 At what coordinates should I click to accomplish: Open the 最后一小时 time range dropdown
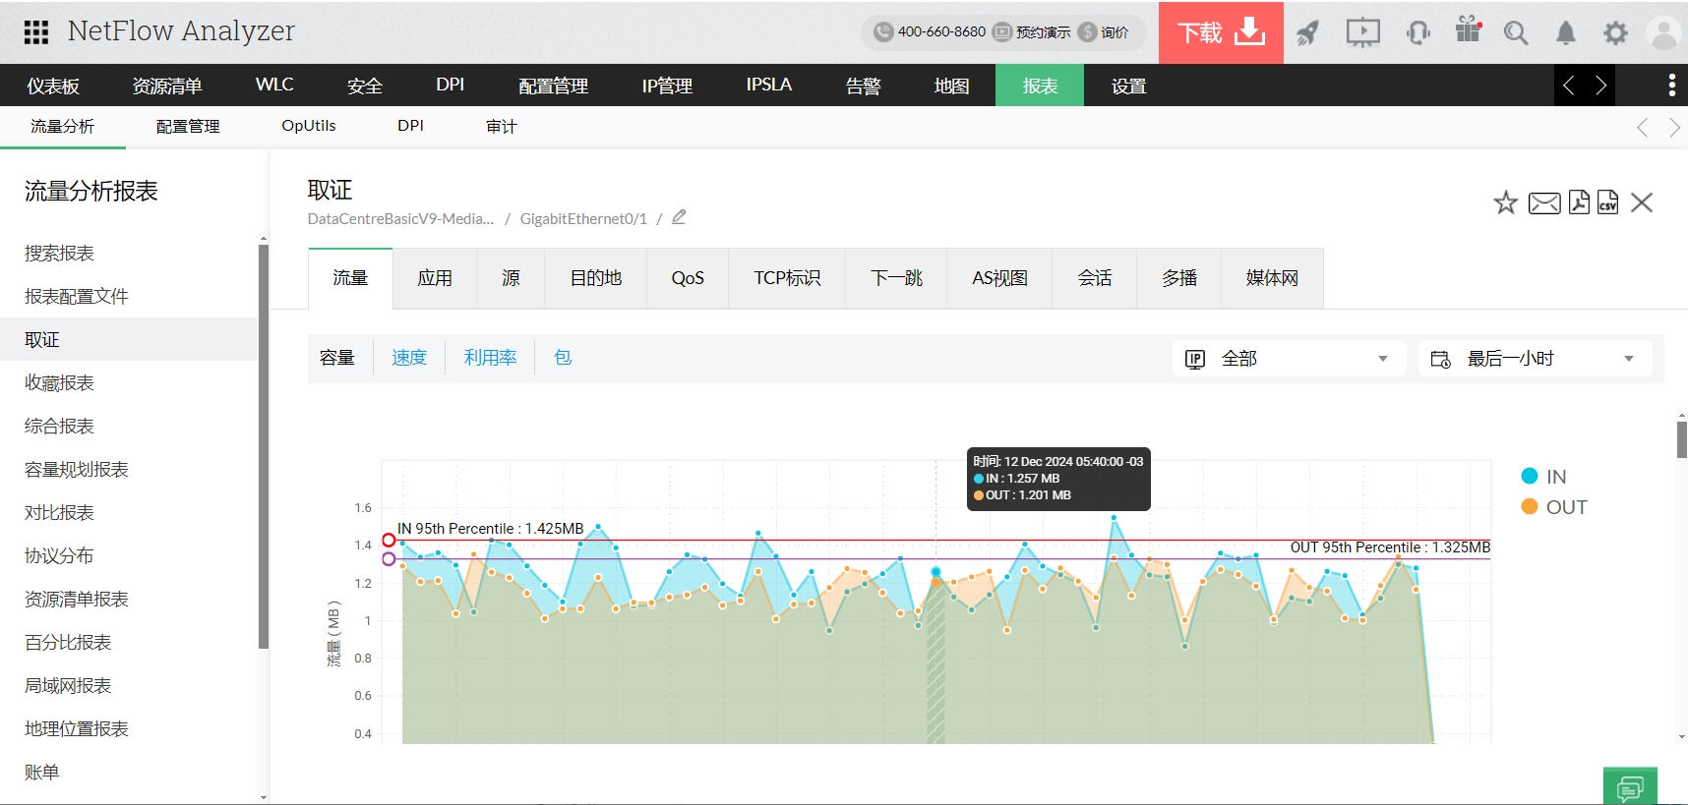click(x=1533, y=359)
